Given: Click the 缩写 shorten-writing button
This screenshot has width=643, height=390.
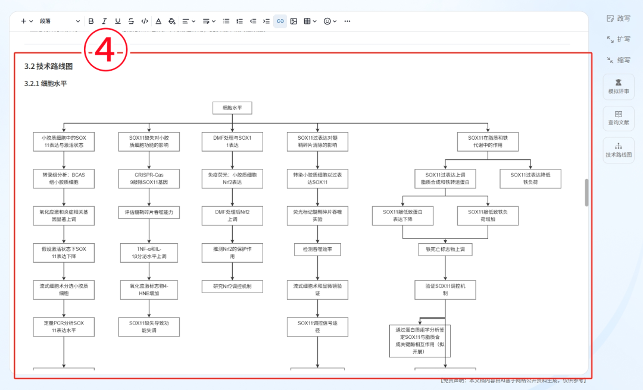Looking at the screenshot, I should [x=619, y=60].
